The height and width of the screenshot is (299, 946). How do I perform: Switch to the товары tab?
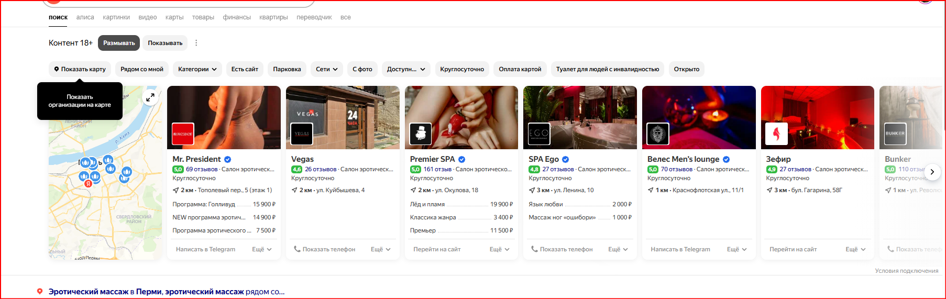click(x=203, y=17)
